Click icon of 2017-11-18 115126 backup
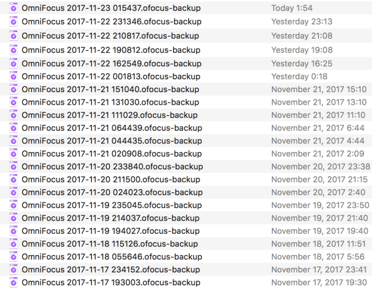Viewport: 372px width, 288px height. 14,244
